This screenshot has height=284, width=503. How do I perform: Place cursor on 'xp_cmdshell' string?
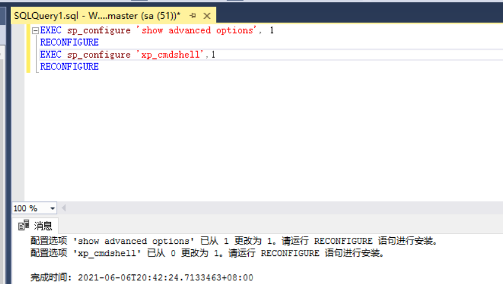[x=172, y=55]
